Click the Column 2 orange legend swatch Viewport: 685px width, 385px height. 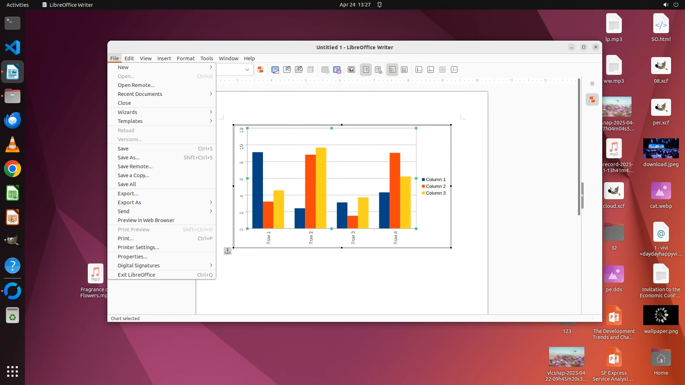point(423,186)
